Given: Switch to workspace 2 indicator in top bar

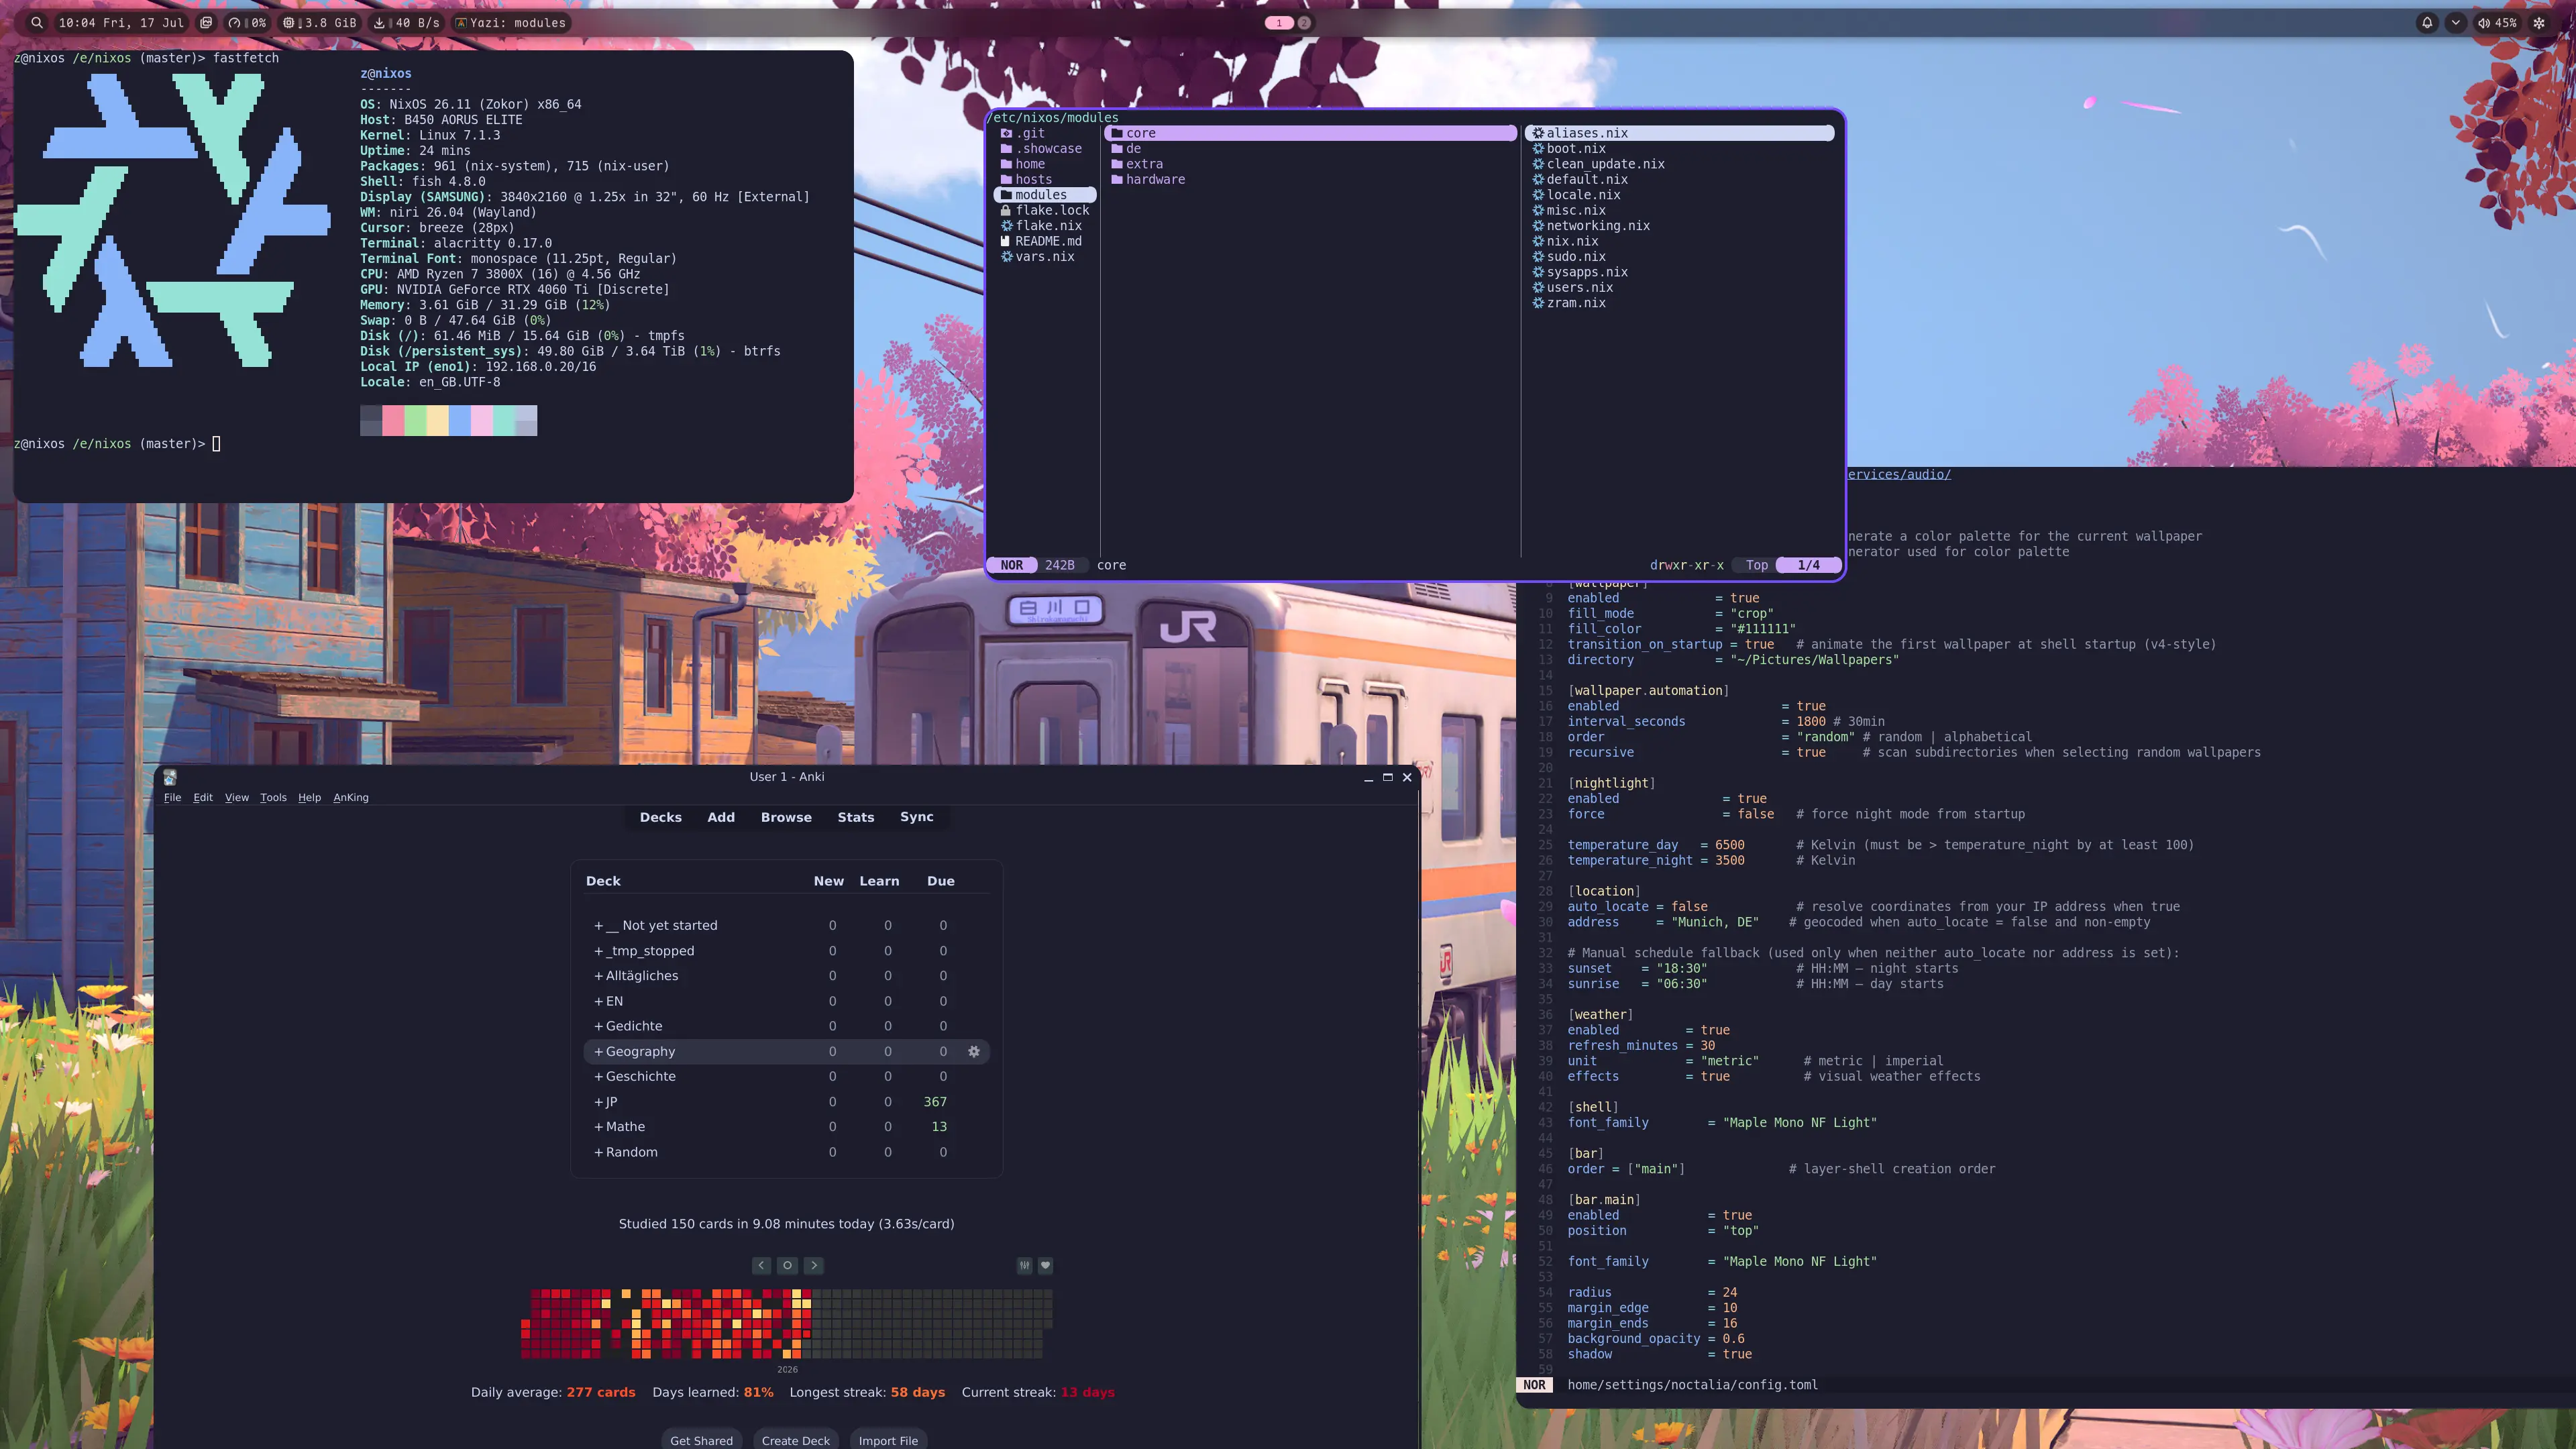Looking at the screenshot, I should coord(1304,23).
